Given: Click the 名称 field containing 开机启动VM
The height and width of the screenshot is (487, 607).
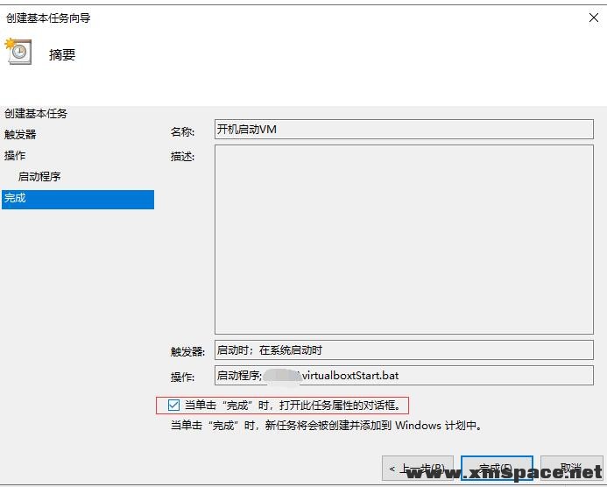Looking at the screenshot, I should 404,130.
